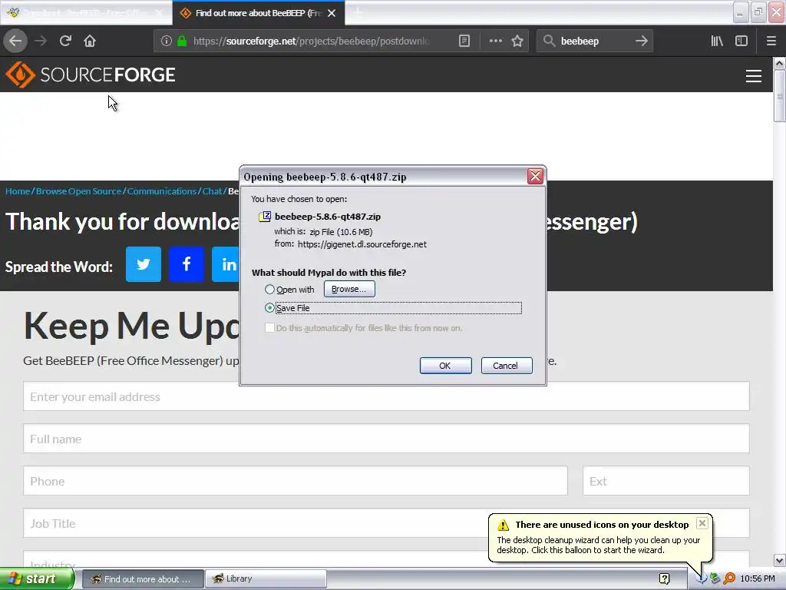This screenshot has height=590, width=786.
Task: Click the search magnifier icon
Action: click(550, 41)
